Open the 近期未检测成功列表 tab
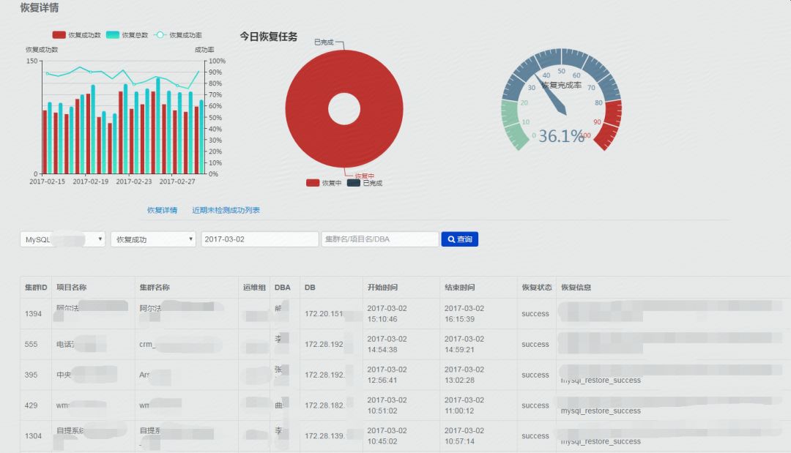The image size is (791, 453). click(x=226, y=210)
